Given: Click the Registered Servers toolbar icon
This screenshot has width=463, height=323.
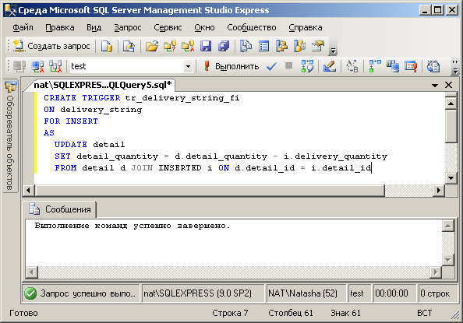Looking at the screenshot, I should pos(246,47).
